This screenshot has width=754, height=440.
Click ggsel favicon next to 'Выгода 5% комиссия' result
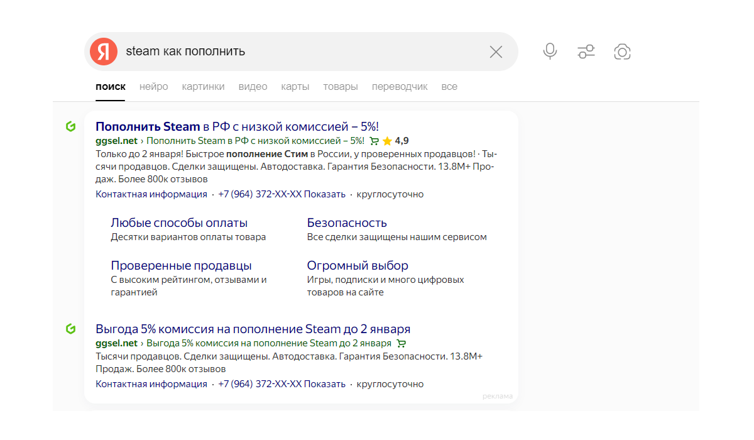(x=70, y=329)
